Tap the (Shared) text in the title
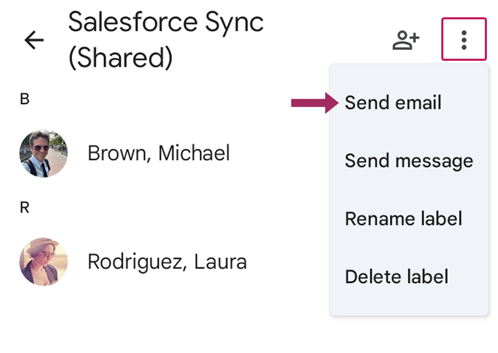This screenshot has width=498, height=353. pyautogui.click(x=120, y=57)
